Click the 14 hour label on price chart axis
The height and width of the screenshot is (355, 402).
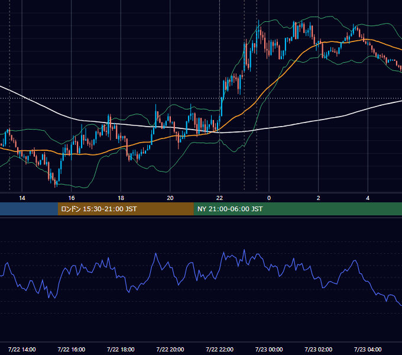click(22, 198)
